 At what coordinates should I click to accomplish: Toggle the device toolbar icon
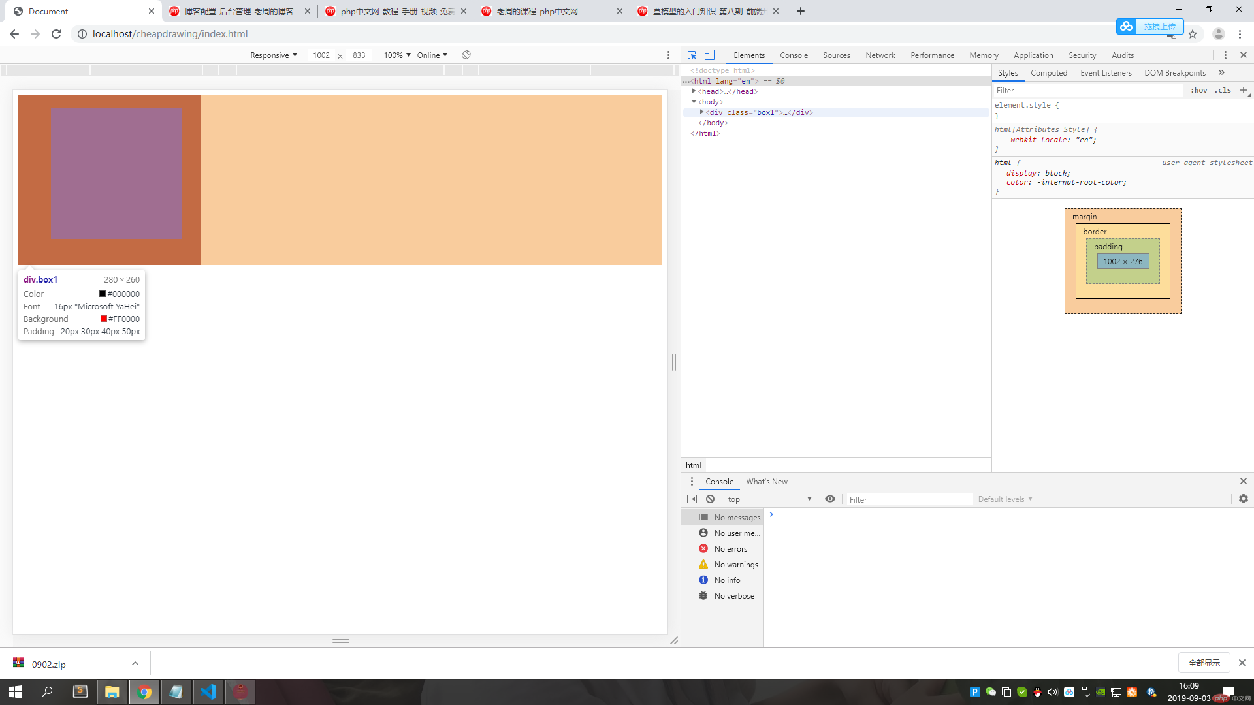click(x=709, y=55)
